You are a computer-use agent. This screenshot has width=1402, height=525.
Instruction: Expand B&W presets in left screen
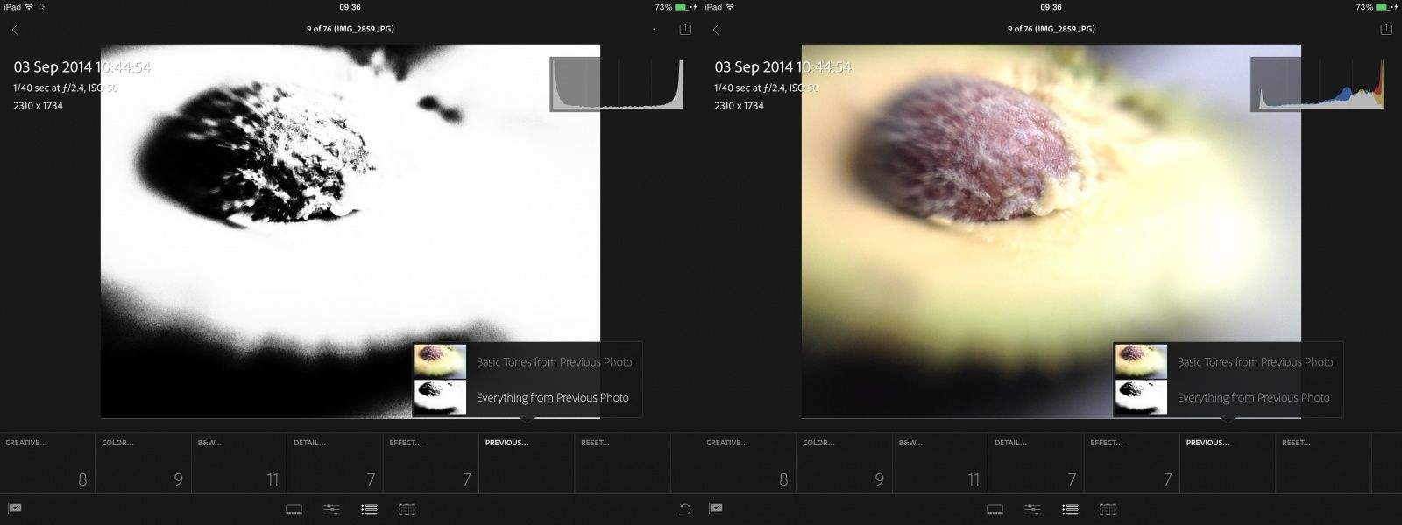(x=238, y=462)
